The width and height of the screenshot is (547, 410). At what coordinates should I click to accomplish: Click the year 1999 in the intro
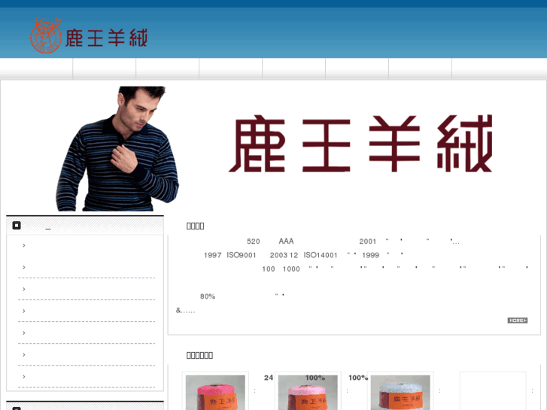tap(370, 255)
